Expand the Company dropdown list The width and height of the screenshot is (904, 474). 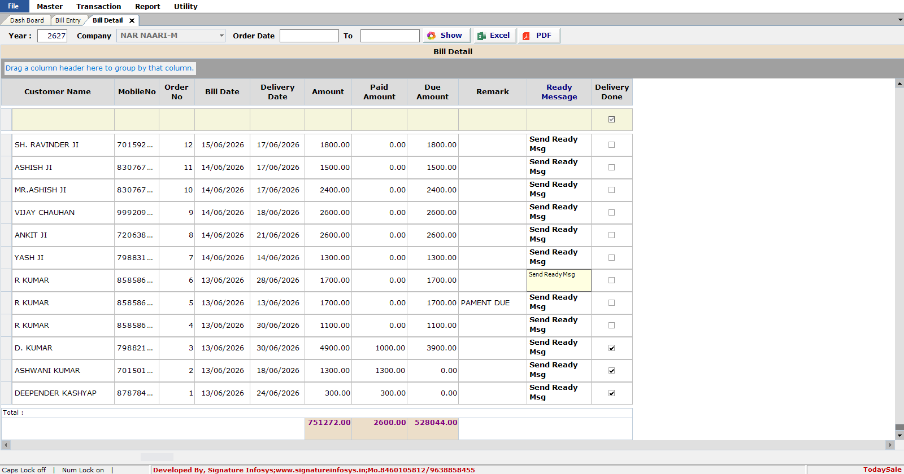[221, 36]
